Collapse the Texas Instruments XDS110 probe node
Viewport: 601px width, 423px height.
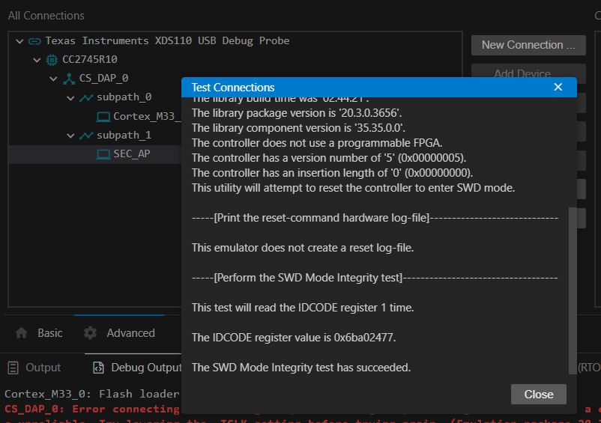tap(19, 41)
